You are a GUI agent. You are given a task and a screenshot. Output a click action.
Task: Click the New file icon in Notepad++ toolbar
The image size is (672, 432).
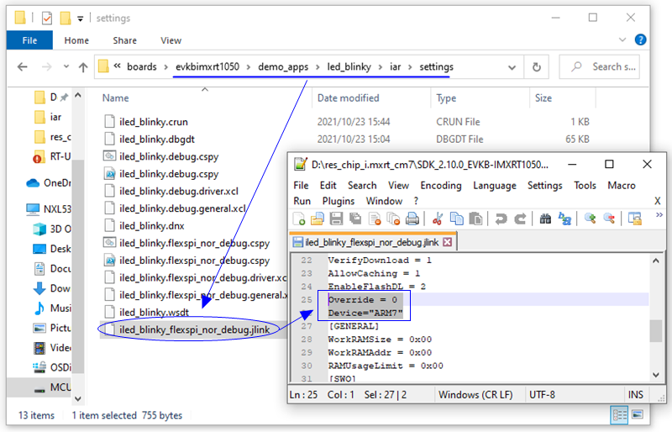pos(300,219)
